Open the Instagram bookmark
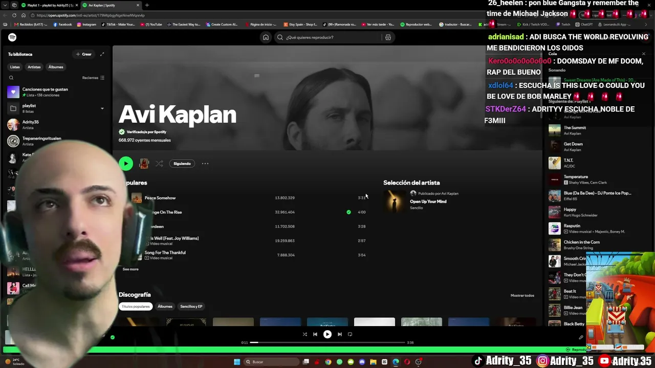 coord(86,25)
